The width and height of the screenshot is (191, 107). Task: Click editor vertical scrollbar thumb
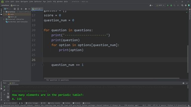(188, 59)
